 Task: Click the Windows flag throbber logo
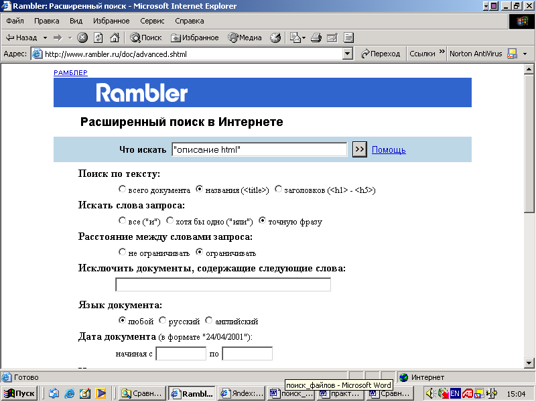click(522, 21)
